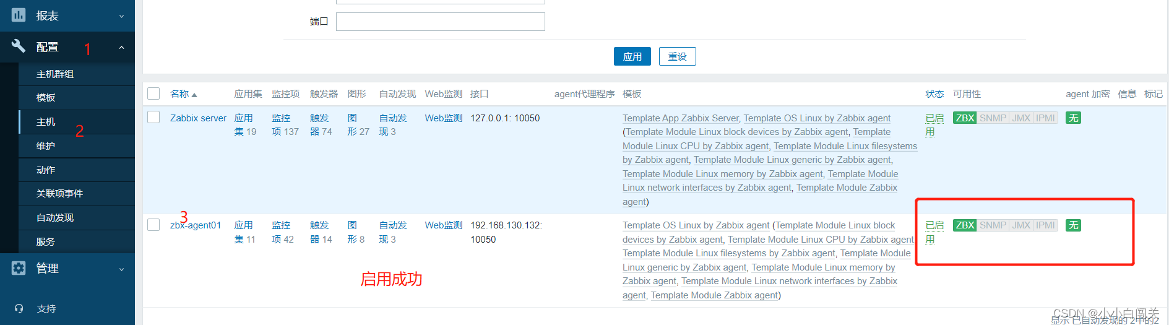Open 关联项事件 in the sidebar
The image size is (1169, 325).
click(77, 193)
